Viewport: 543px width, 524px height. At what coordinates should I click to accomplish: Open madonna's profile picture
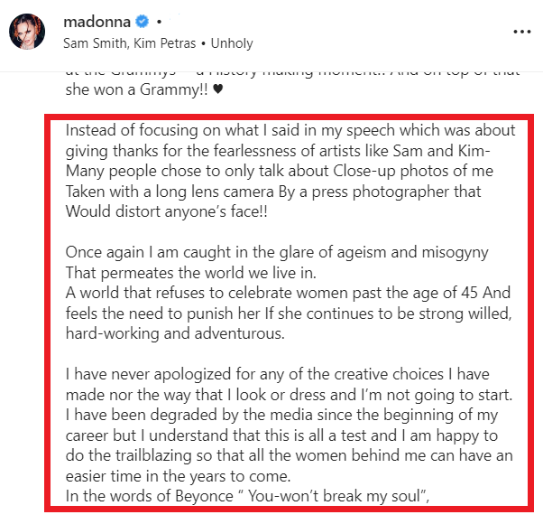coord(27,32)
